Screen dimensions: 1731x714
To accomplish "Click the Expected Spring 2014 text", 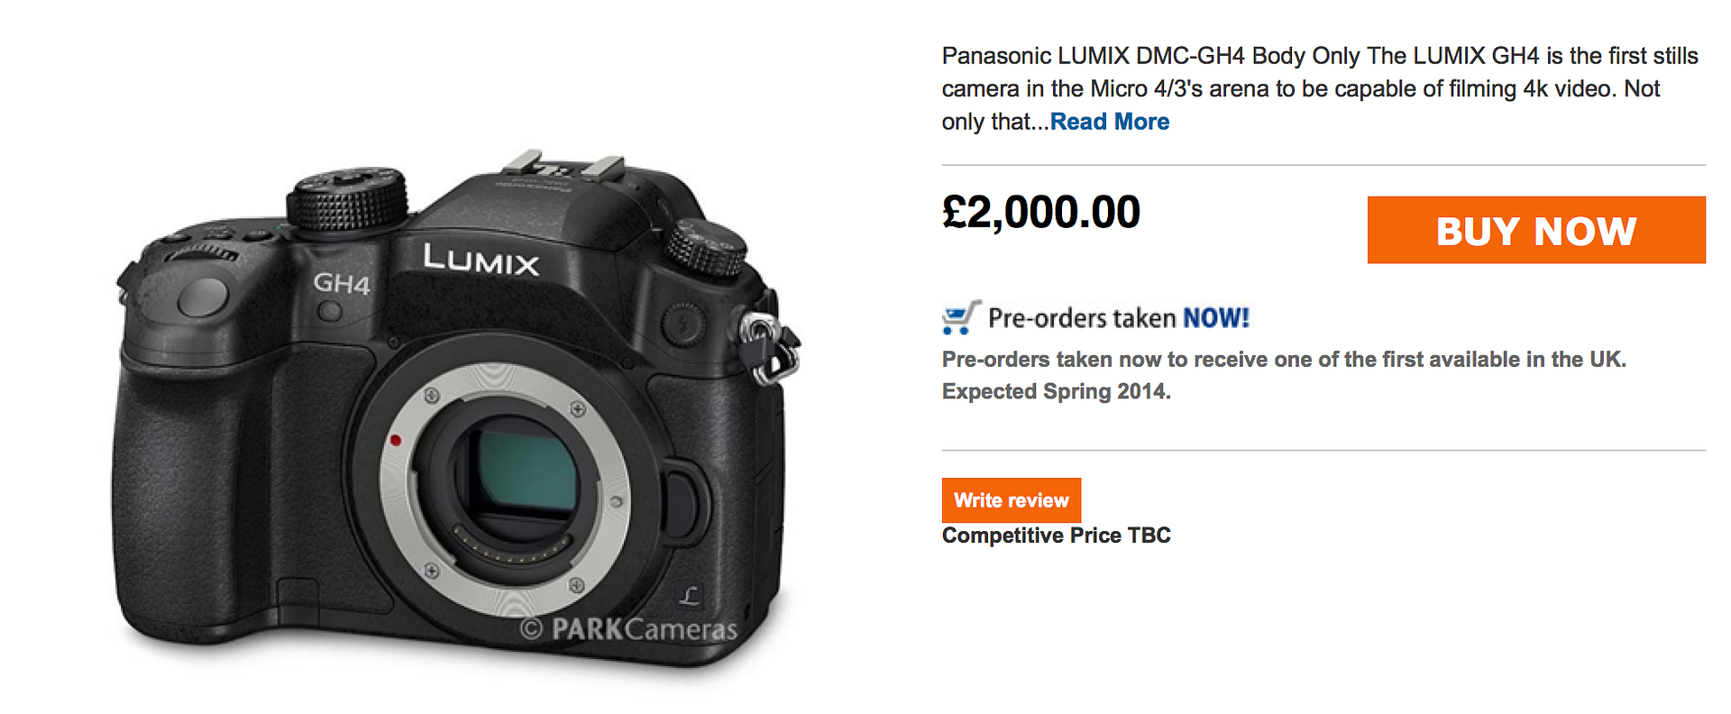I will coord(1057,391).
